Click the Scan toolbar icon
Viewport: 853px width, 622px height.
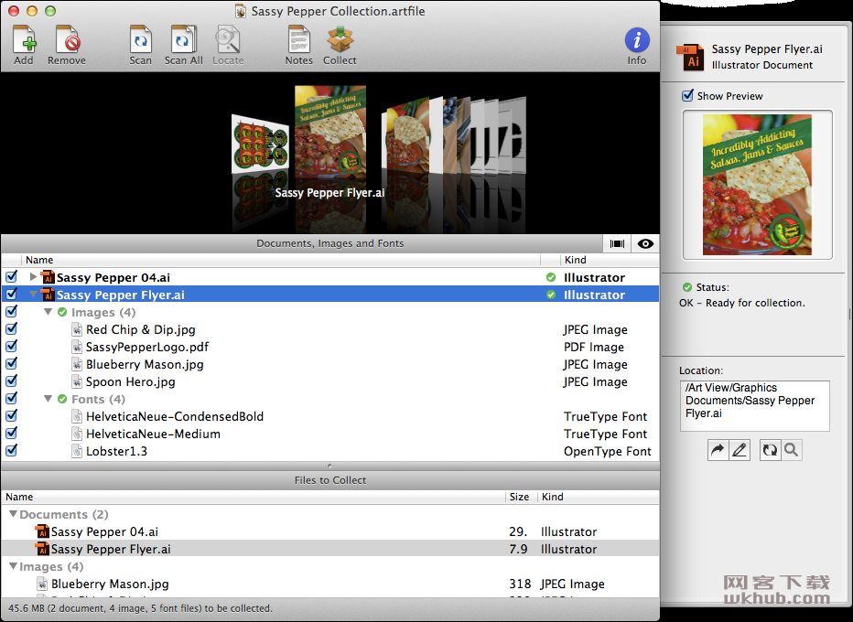(140, 39)
